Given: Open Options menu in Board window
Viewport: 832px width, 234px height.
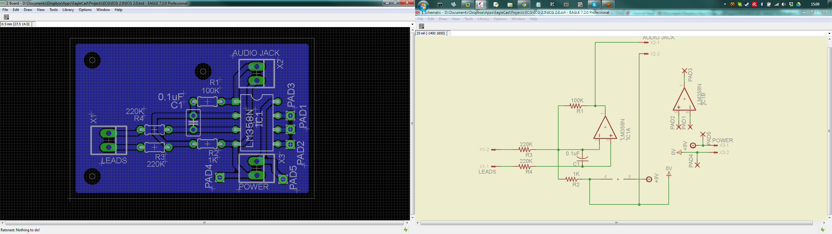Looking at the screenshot, I should point(85,10).
